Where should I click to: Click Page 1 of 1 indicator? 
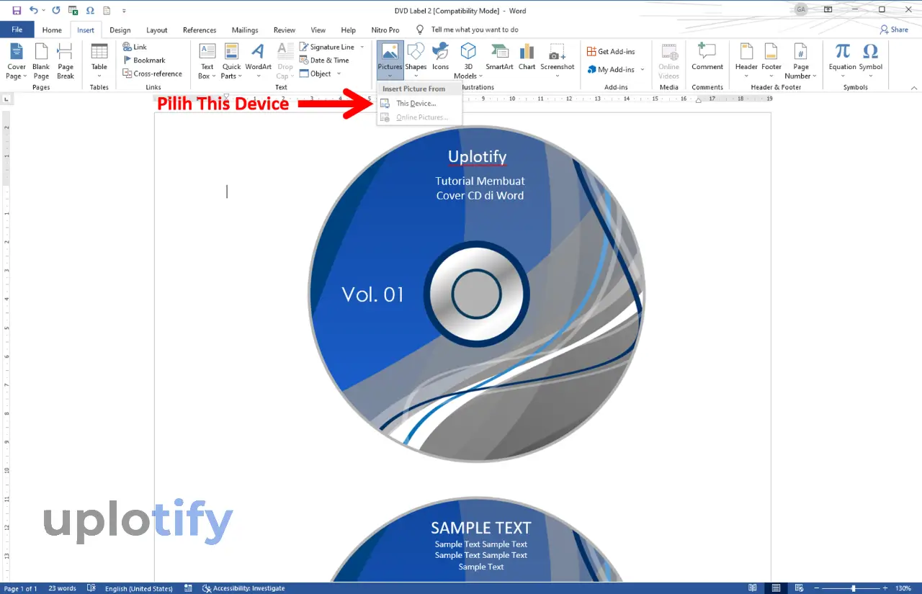pos(21,588)
